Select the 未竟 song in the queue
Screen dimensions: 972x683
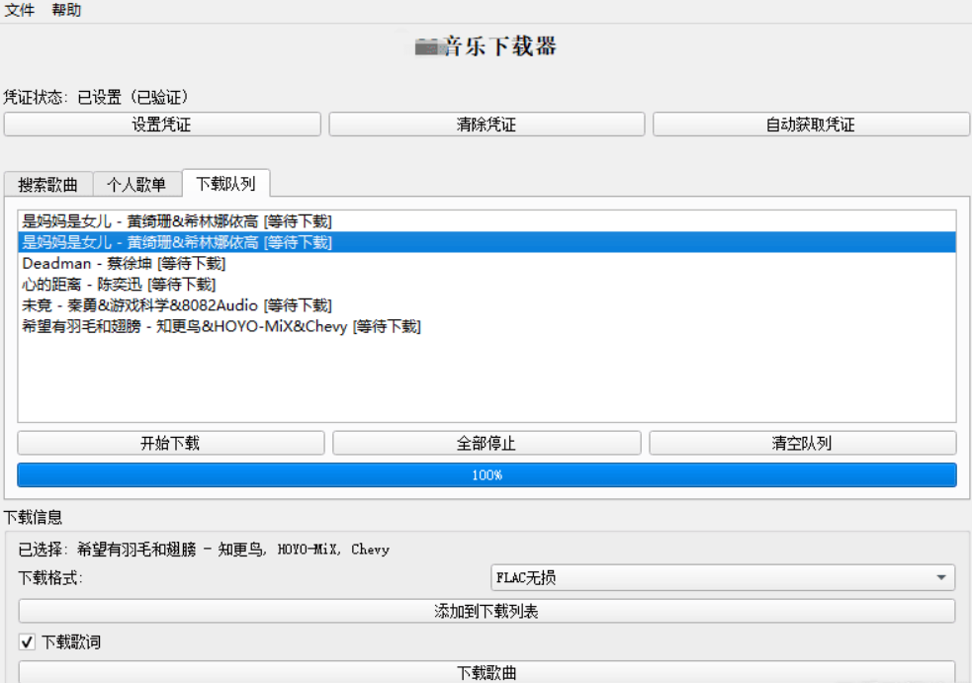coord(176,305)
